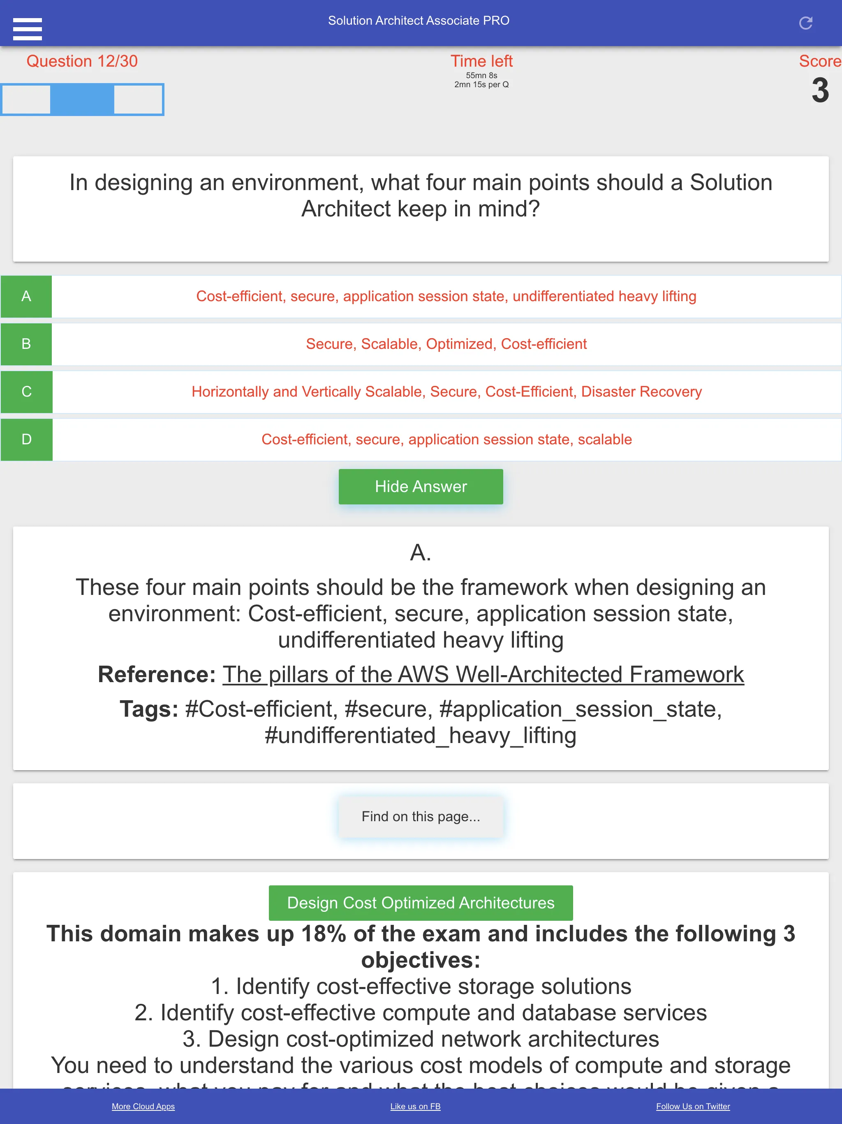Viewport: 842px width, 1124px height.
Task: Click Find on this page input field
Action: pyautogui.click(x=422, y=816)
